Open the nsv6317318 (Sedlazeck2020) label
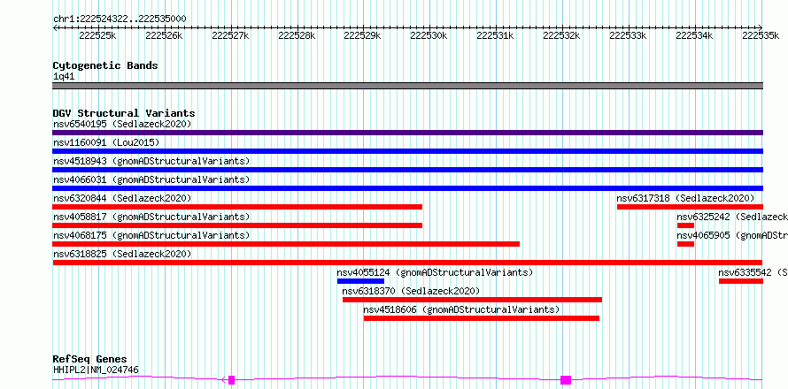The image size is (788, 389). pos(686,198)
